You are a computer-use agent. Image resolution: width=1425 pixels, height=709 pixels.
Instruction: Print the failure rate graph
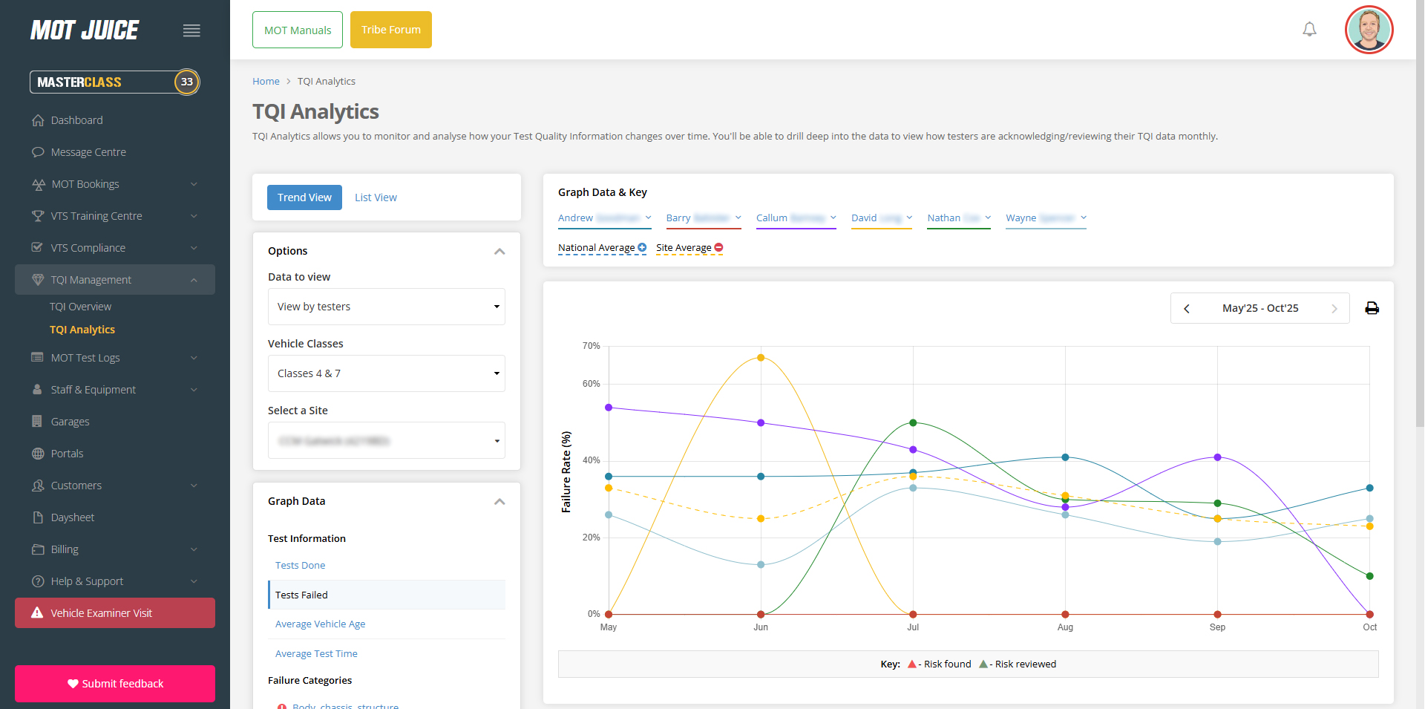pos(1372,307)
